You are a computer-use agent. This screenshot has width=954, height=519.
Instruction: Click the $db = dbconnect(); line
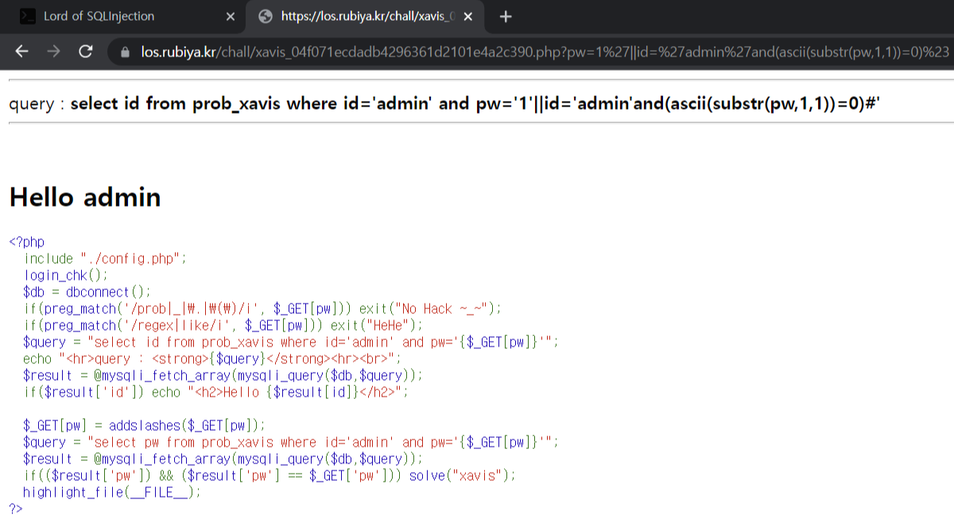87,292
